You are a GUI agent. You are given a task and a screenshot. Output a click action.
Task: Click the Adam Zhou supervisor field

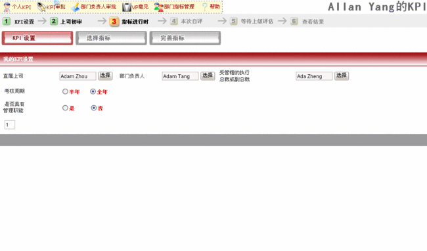[x=78, y=76]
